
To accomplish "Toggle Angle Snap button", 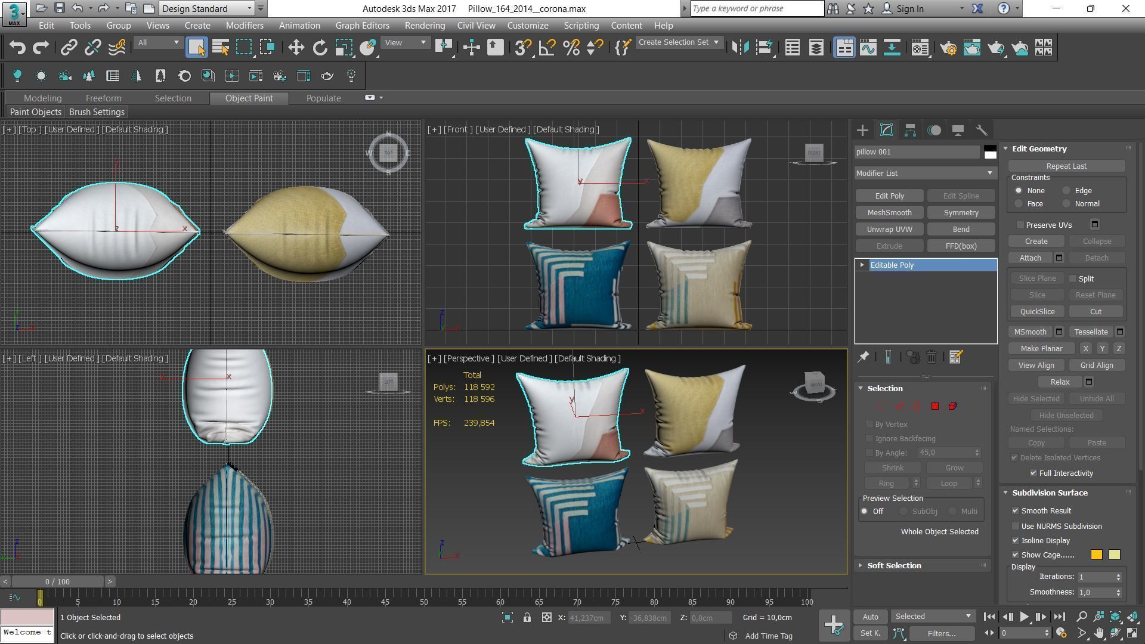I will tap(547, 48).
